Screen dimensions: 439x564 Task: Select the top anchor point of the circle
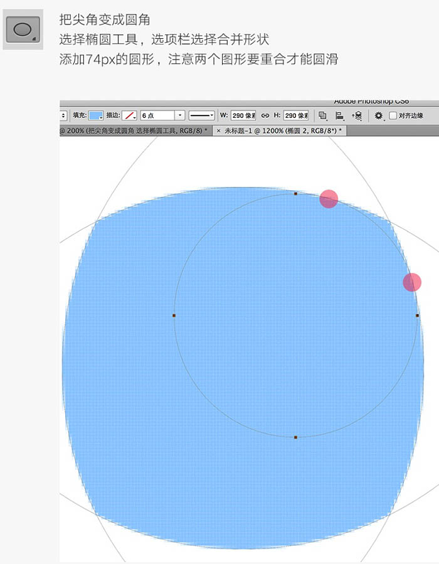(295, 193)
